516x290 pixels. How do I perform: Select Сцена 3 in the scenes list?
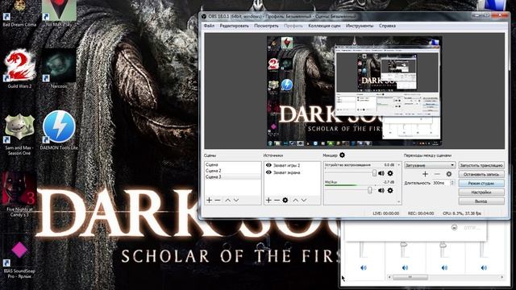pos(233,177)
